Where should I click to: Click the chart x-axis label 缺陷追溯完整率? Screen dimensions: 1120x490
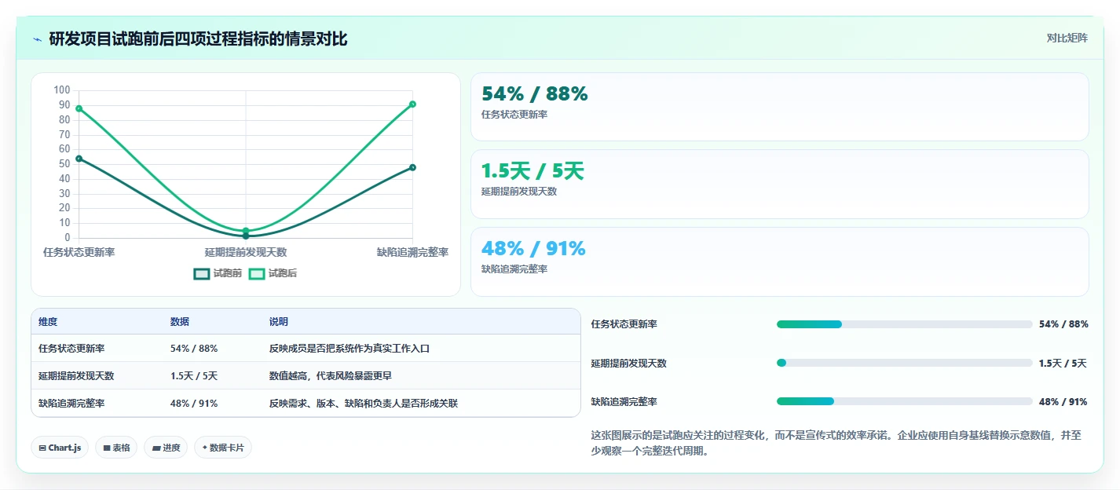(412, 252)
